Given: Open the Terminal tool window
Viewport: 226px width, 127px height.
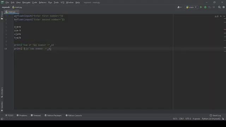Looking at the screenshot, I should point(36,115).
